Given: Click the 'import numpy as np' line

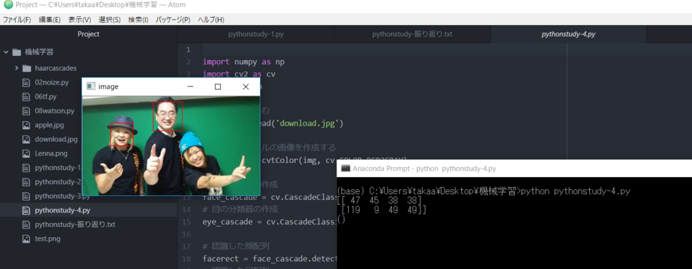Looking at the screenshot, I should pos(243,62).
